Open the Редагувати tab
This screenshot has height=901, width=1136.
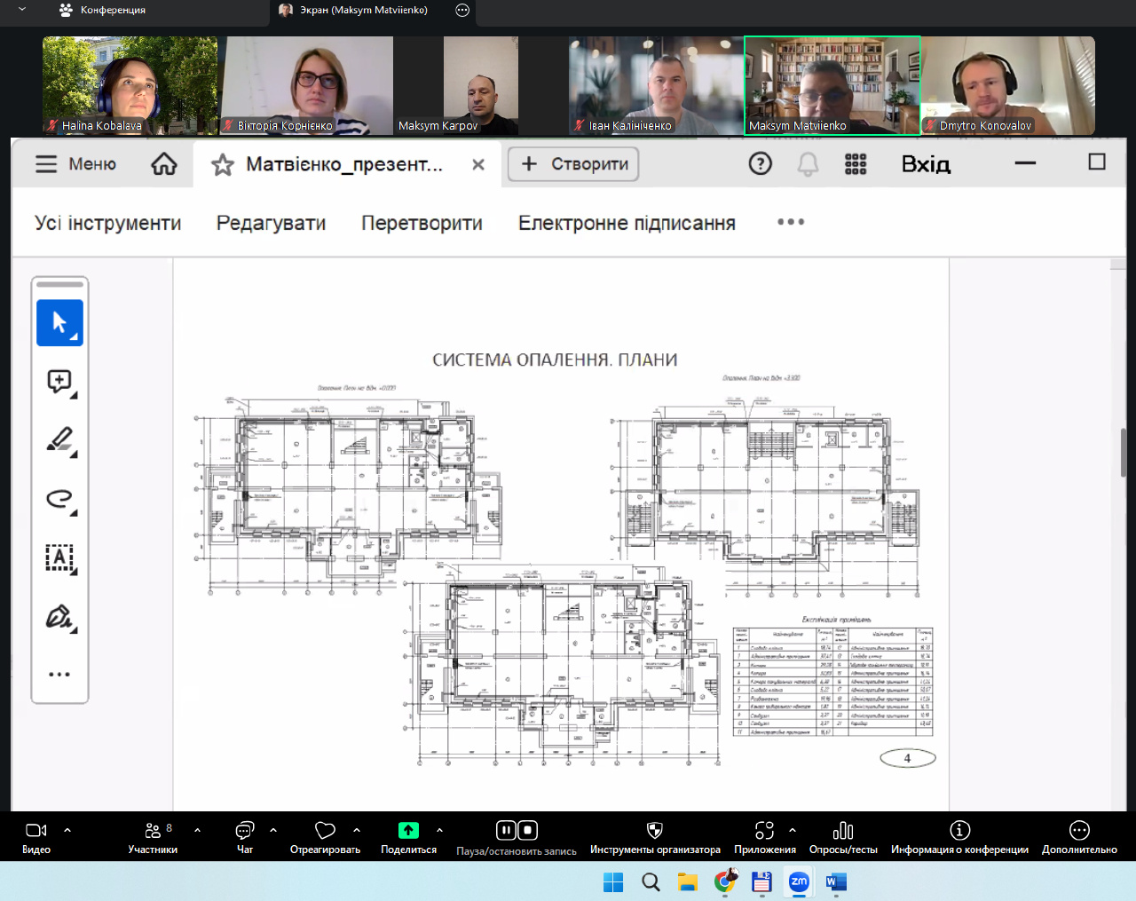coord(271,223)
